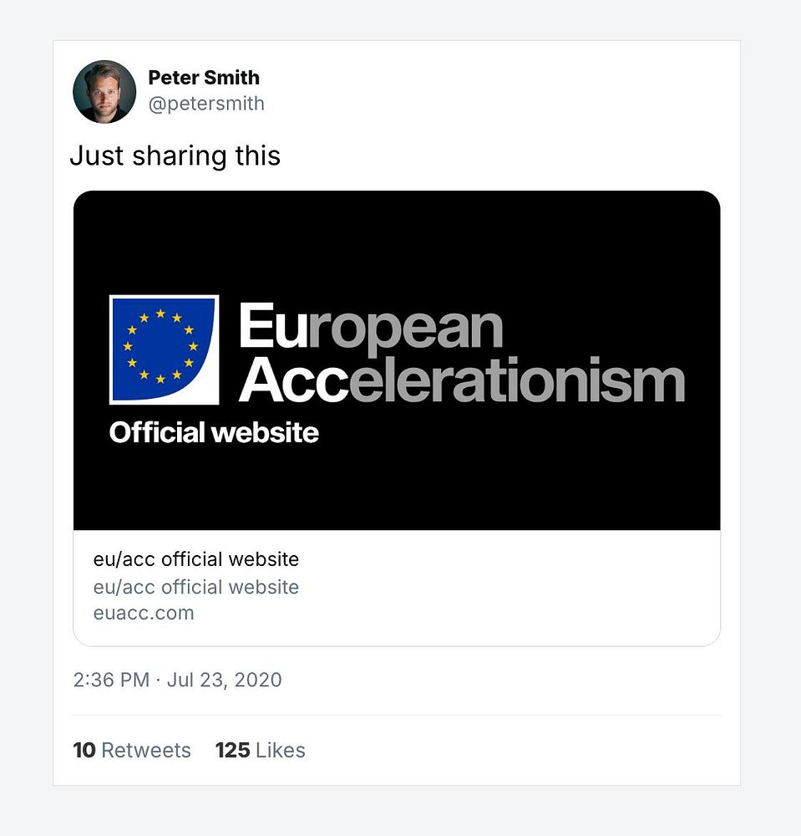Click the bold '10' retweet count
The height and width of the screenshot is (836, 801).
coord(84,751)
